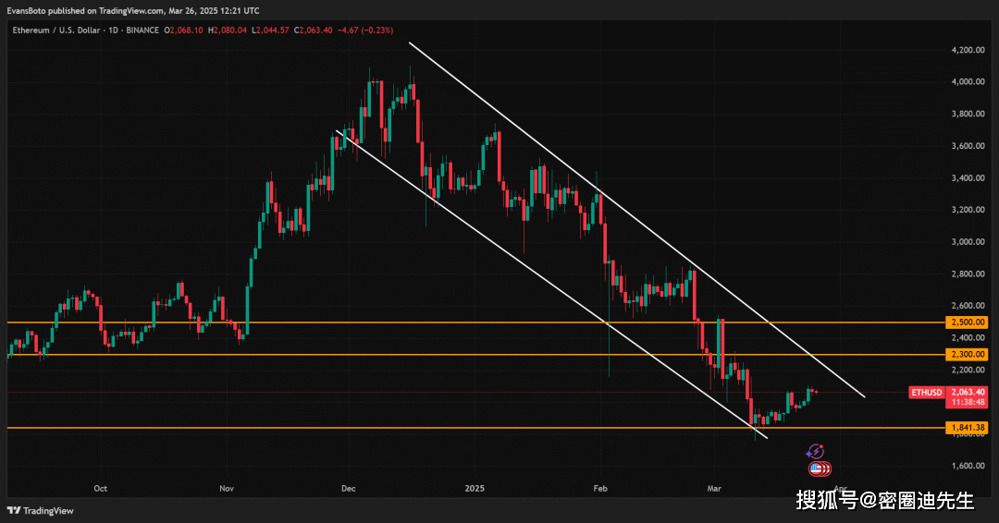Select the ETHUSD symbol label on price axis
This screenshot has height=523, width=999.
(x=928, y=393)
